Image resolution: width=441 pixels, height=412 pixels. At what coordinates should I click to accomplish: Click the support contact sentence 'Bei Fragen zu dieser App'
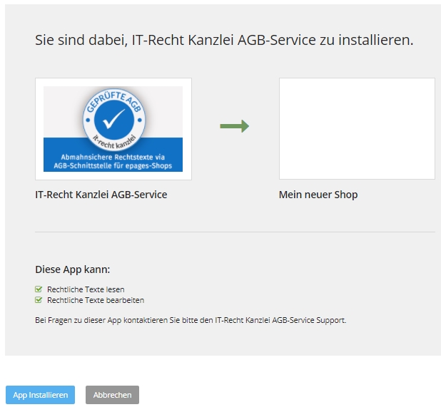tap(191, 320)
